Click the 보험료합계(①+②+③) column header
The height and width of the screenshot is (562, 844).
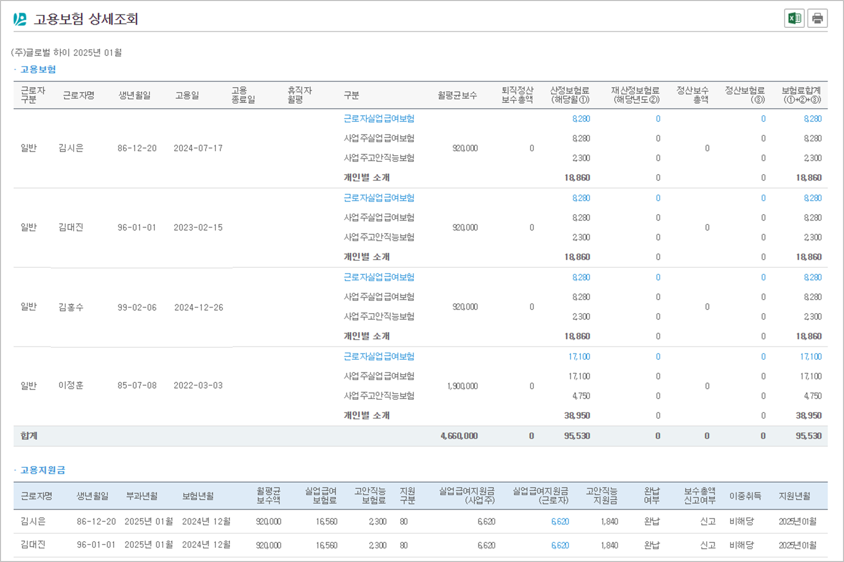tap(801, 95)
